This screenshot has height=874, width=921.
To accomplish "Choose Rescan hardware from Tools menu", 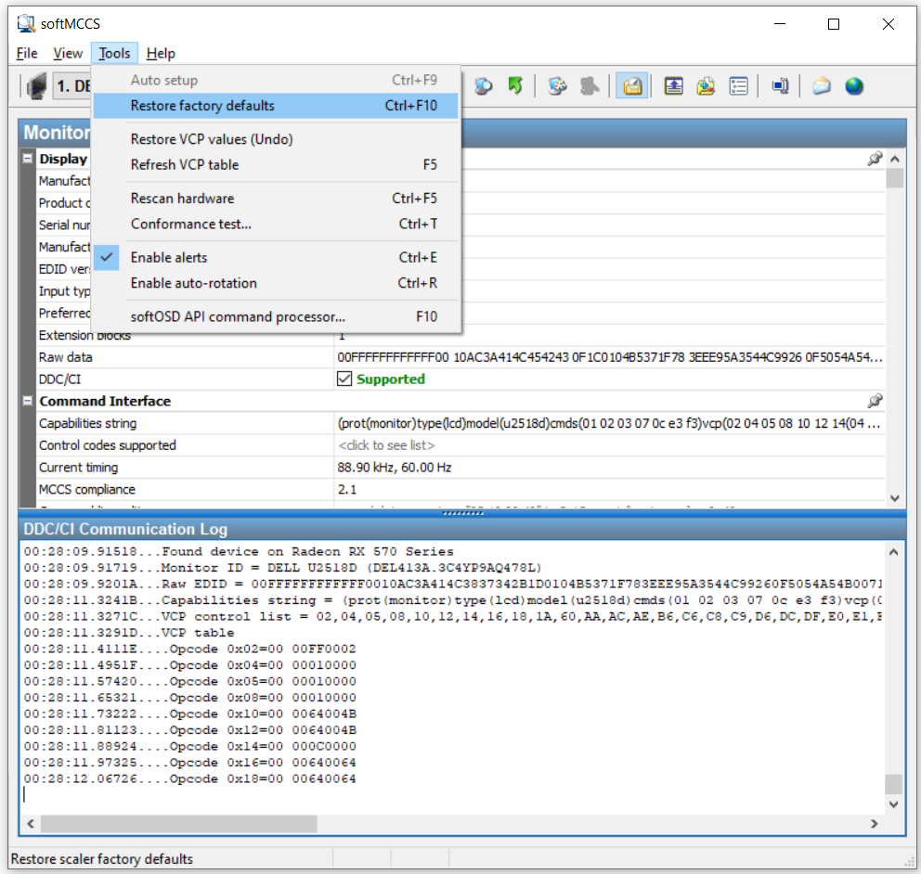I will (182, 199).
